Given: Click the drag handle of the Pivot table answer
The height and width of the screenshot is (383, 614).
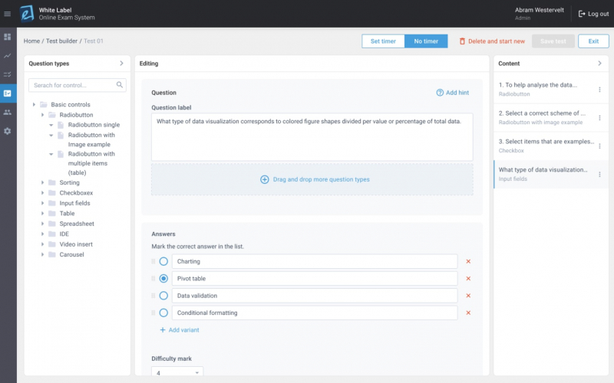Looking at the screenshot, I should [x=153, y=279].
